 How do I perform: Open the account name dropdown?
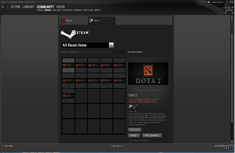coord(217,2)
